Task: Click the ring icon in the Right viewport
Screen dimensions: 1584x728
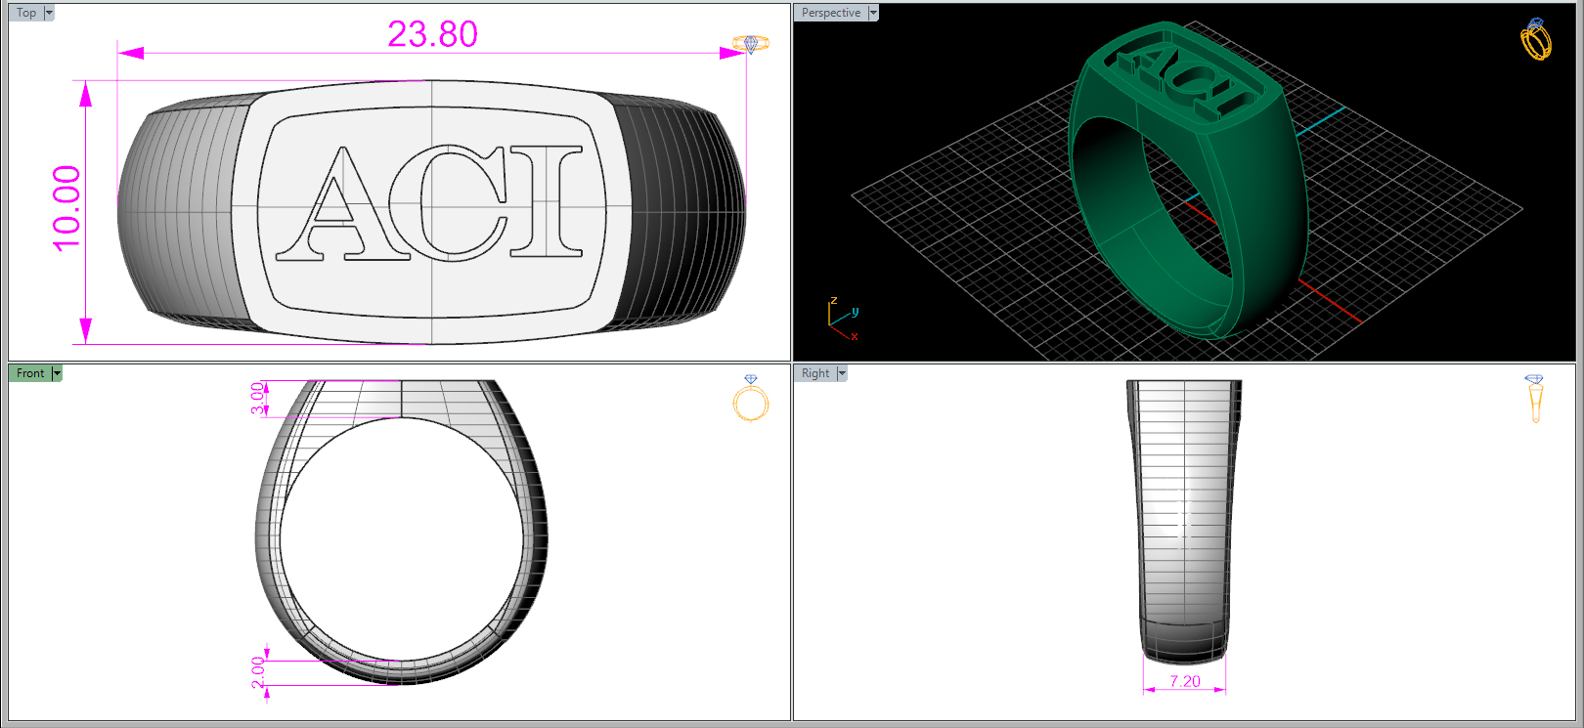Action: point(1534,399)
